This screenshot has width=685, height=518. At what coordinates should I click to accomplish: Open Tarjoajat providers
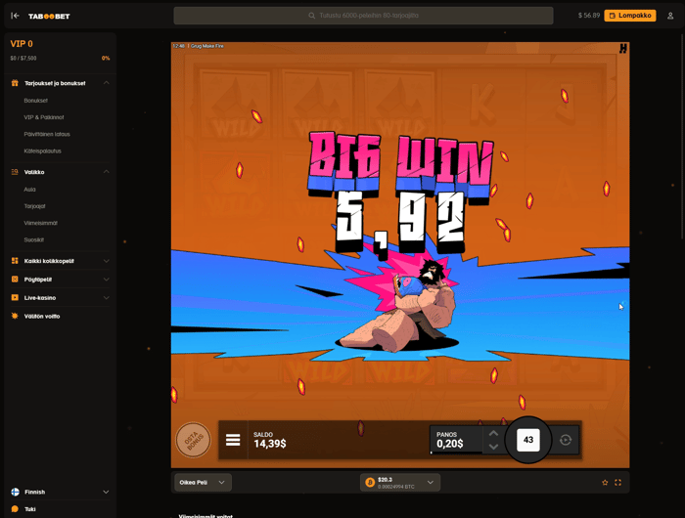(34, 206)
